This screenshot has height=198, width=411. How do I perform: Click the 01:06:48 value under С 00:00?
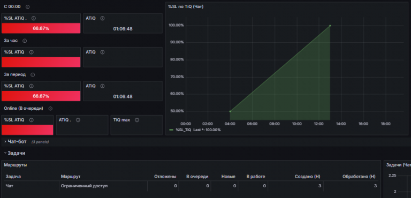coord(123,28)
